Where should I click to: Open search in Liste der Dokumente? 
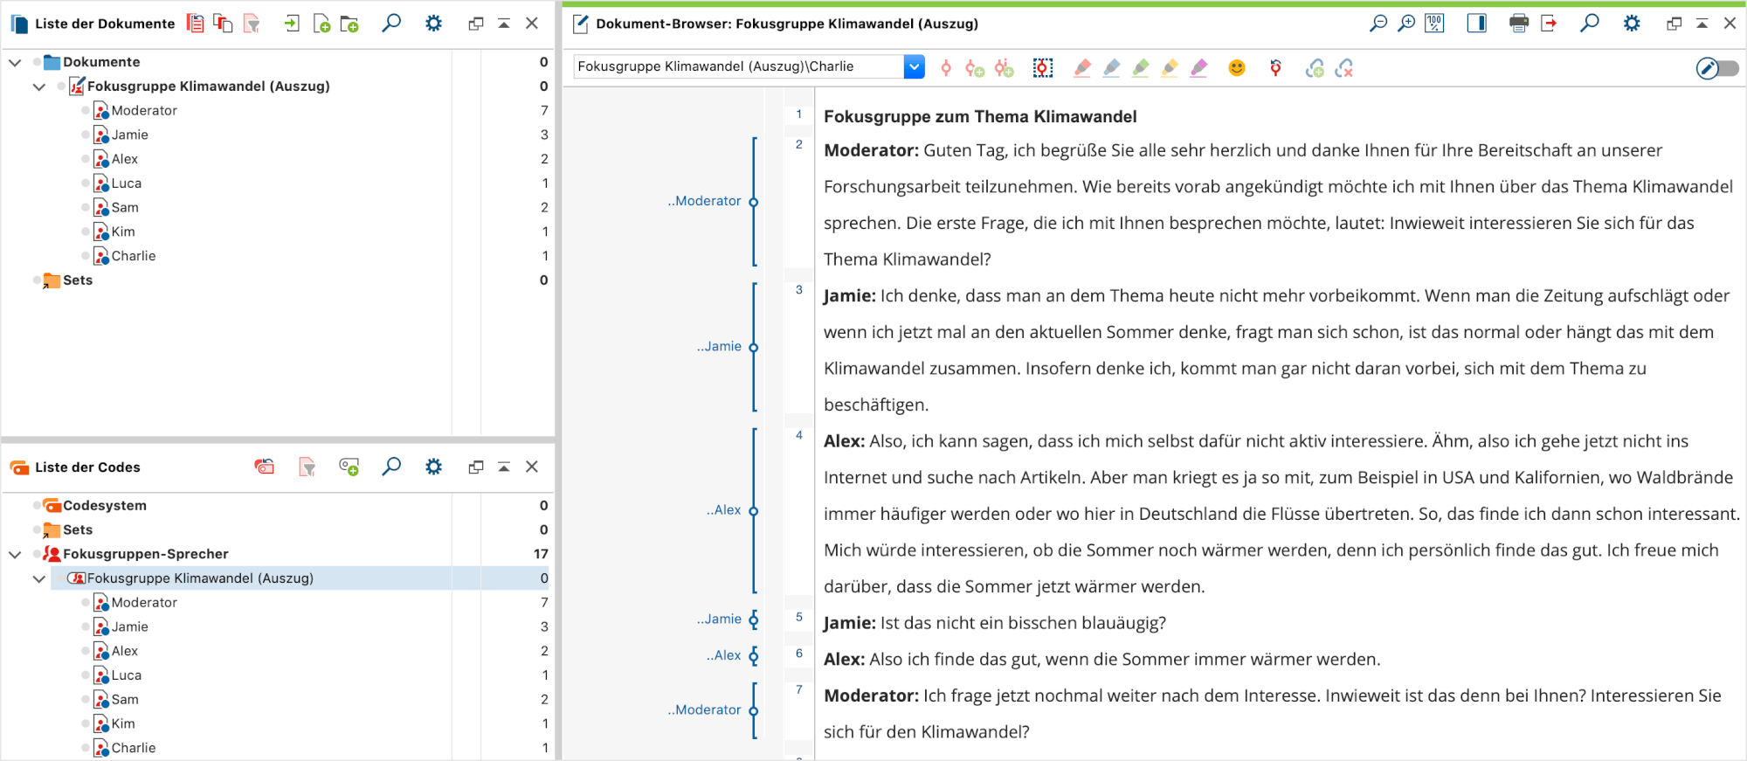391,23
